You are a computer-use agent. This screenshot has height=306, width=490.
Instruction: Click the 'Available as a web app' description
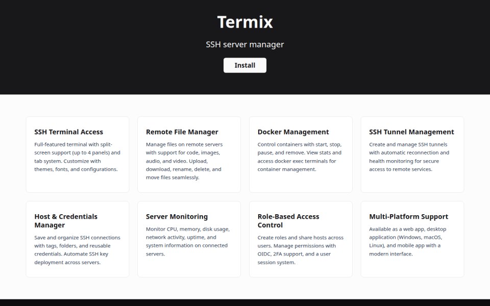pyautogui.click(x=408, y=241)
